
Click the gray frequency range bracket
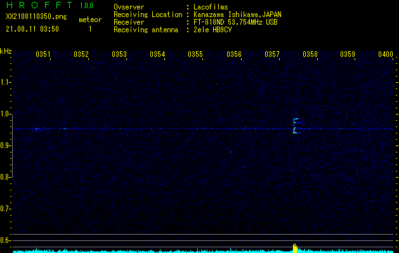coord(11,145)
